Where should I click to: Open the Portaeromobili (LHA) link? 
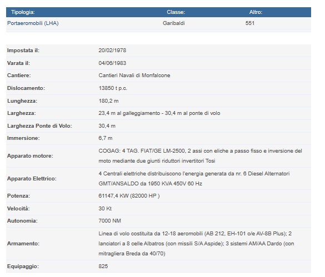point(33,23)
